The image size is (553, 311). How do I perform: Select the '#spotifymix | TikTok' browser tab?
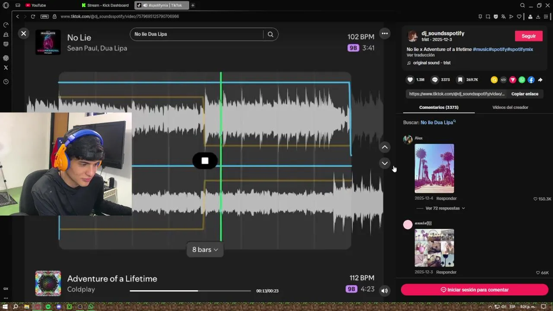tap(162, 5)
